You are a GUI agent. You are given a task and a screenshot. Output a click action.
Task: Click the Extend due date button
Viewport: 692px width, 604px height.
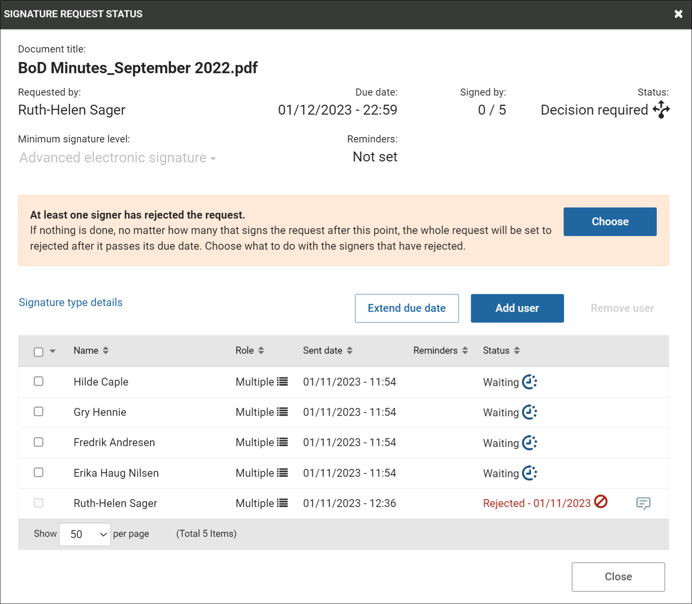click(x=407, y=308)
